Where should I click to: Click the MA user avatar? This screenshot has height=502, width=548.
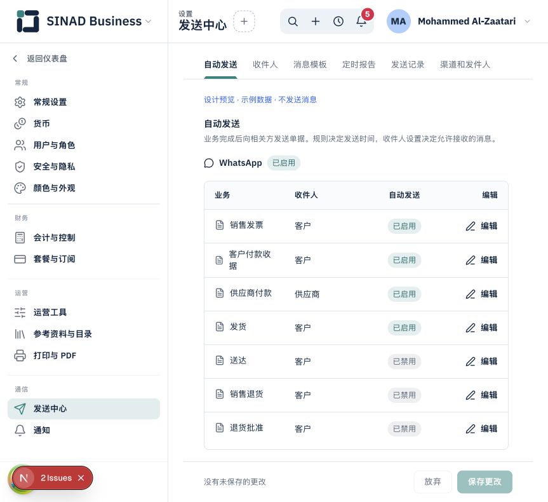(398, 22)
